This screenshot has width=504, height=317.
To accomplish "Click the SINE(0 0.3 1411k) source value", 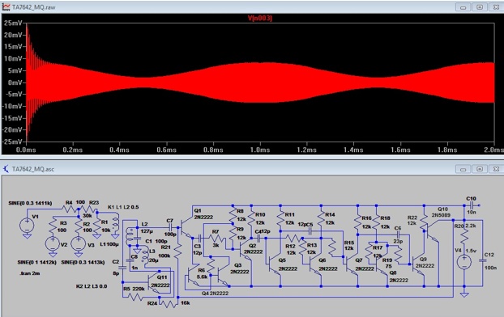I will point(30,203).
